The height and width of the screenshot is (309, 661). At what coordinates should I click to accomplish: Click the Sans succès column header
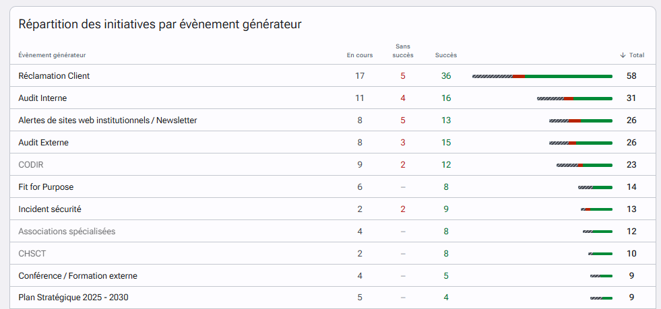coord(402,51)
